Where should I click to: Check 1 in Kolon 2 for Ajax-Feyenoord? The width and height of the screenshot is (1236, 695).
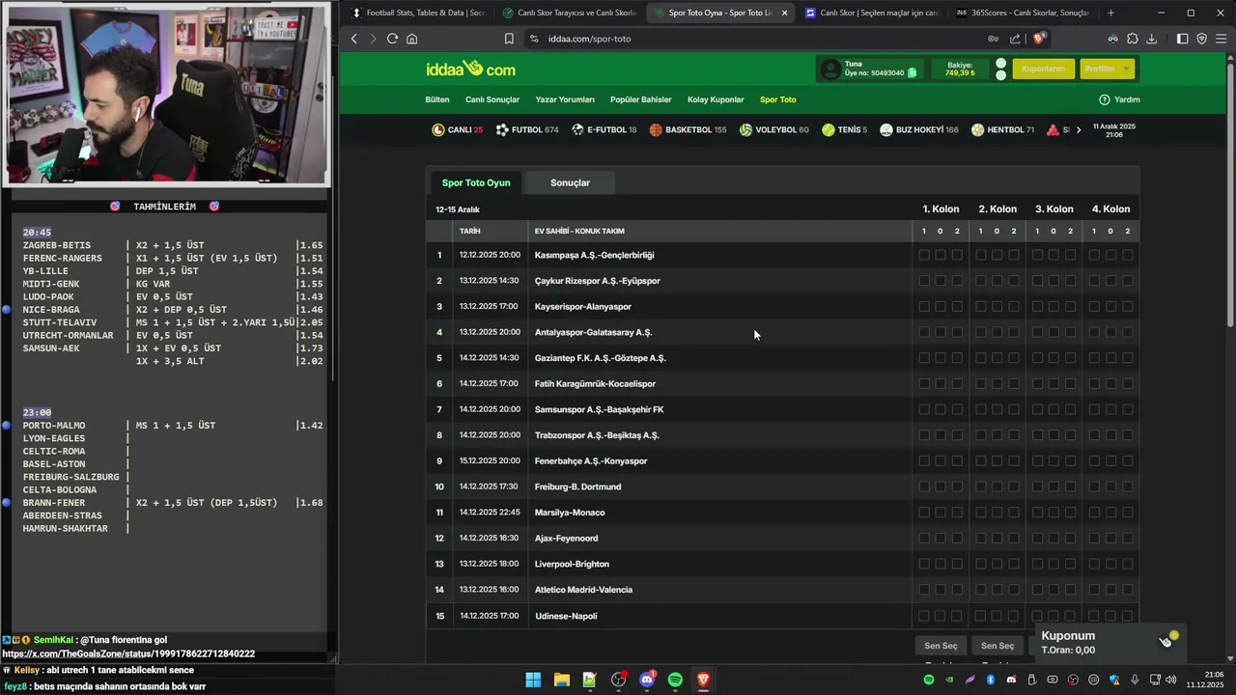pos(981,538)
